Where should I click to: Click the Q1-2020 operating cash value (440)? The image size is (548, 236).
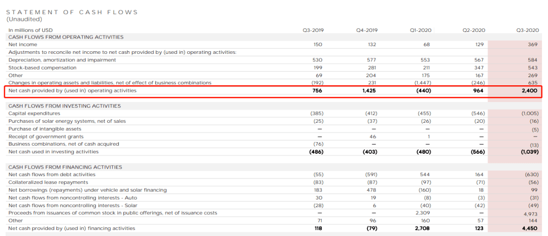tap(424, 90)
